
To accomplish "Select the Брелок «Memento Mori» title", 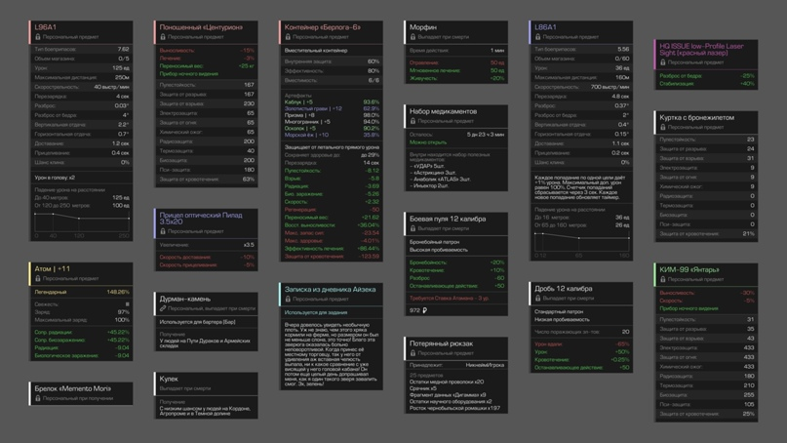I will pyautogui.click(x=73, y=388).
